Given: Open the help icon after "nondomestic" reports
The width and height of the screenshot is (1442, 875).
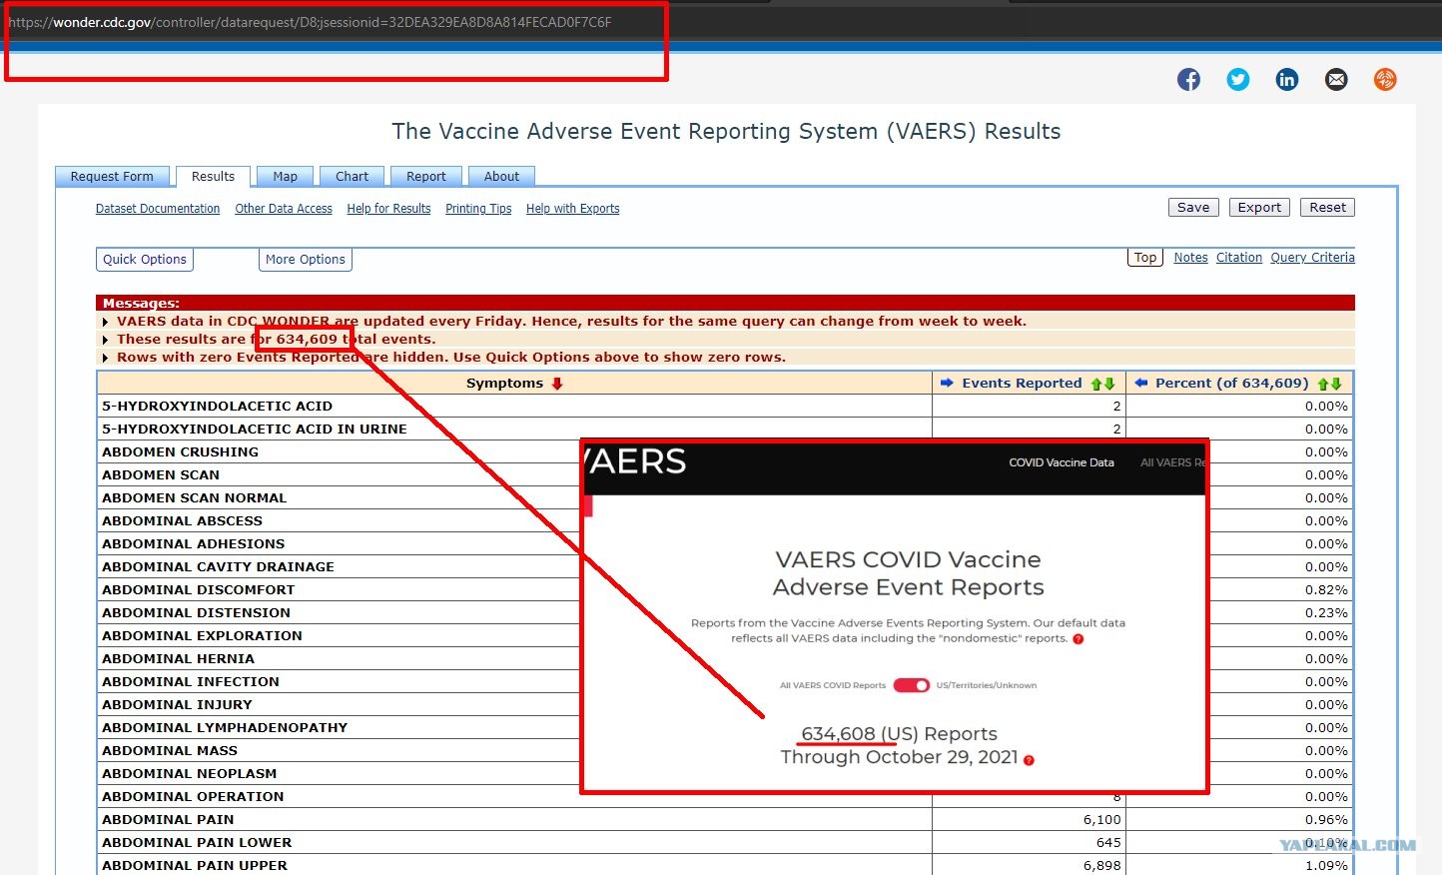Looking at the screenshot, I should [x=1079, y=639].
